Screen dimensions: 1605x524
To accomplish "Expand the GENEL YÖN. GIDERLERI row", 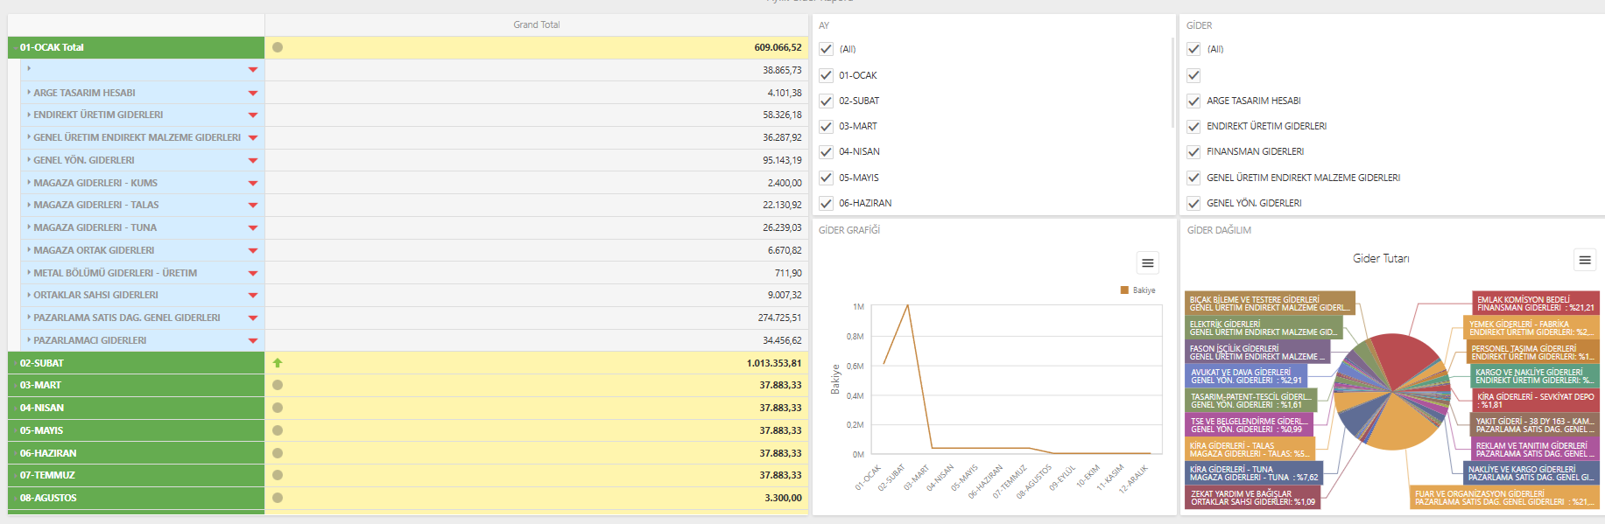I will [x=29, y=160].
